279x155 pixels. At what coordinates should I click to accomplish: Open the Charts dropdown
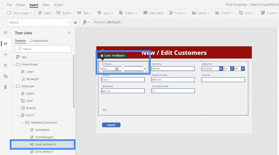tap(224, 13)
